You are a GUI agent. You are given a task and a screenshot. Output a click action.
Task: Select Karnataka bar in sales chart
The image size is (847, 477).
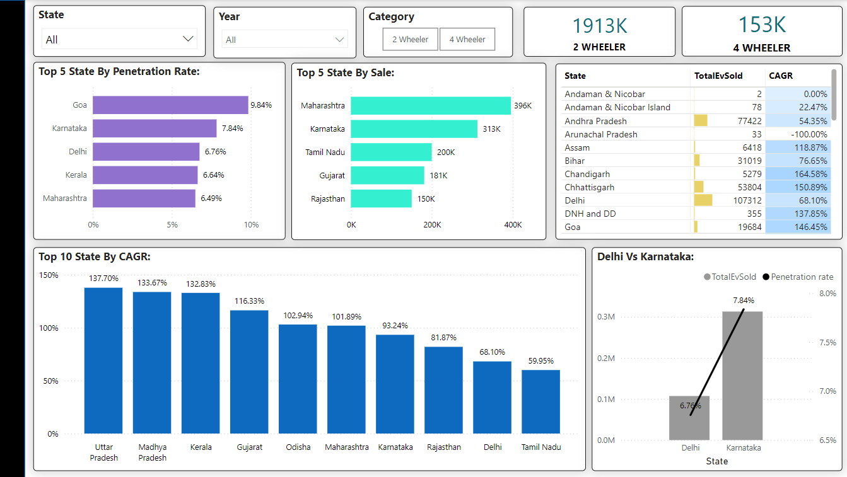pos(414,129)
